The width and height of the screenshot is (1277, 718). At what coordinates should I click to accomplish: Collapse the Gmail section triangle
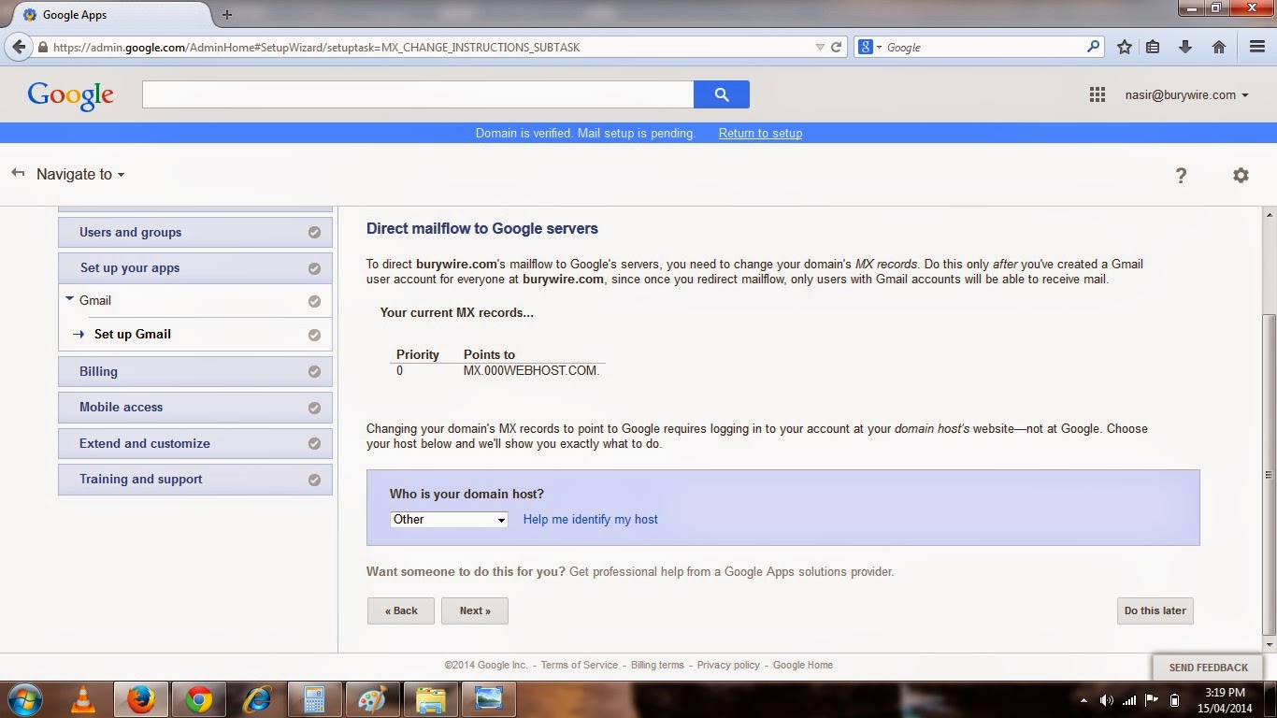tap(69, 300)
